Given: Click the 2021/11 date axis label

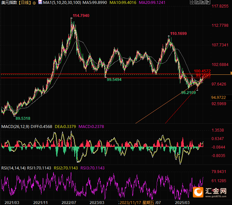Looking at the screenshot, I should (40, 203).
